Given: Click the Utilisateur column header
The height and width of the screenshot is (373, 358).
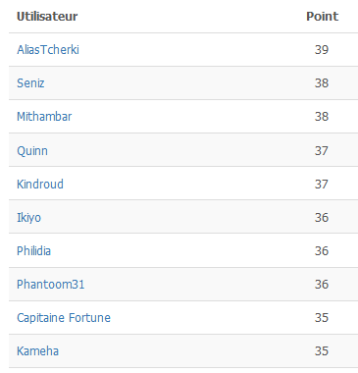Looking at the screenshot, I should [x=47, y=17].
